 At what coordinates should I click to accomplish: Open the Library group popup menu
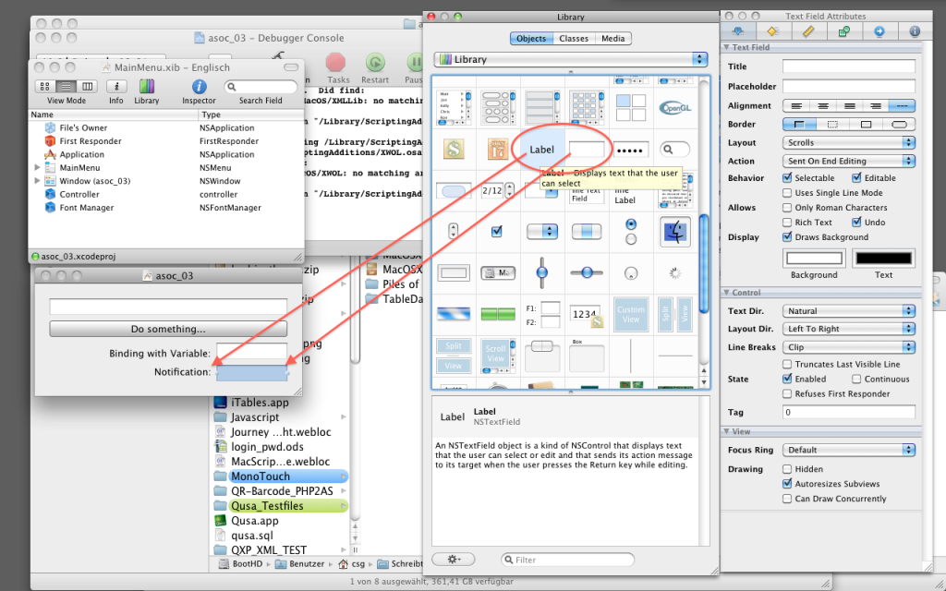tap(570, 59)
